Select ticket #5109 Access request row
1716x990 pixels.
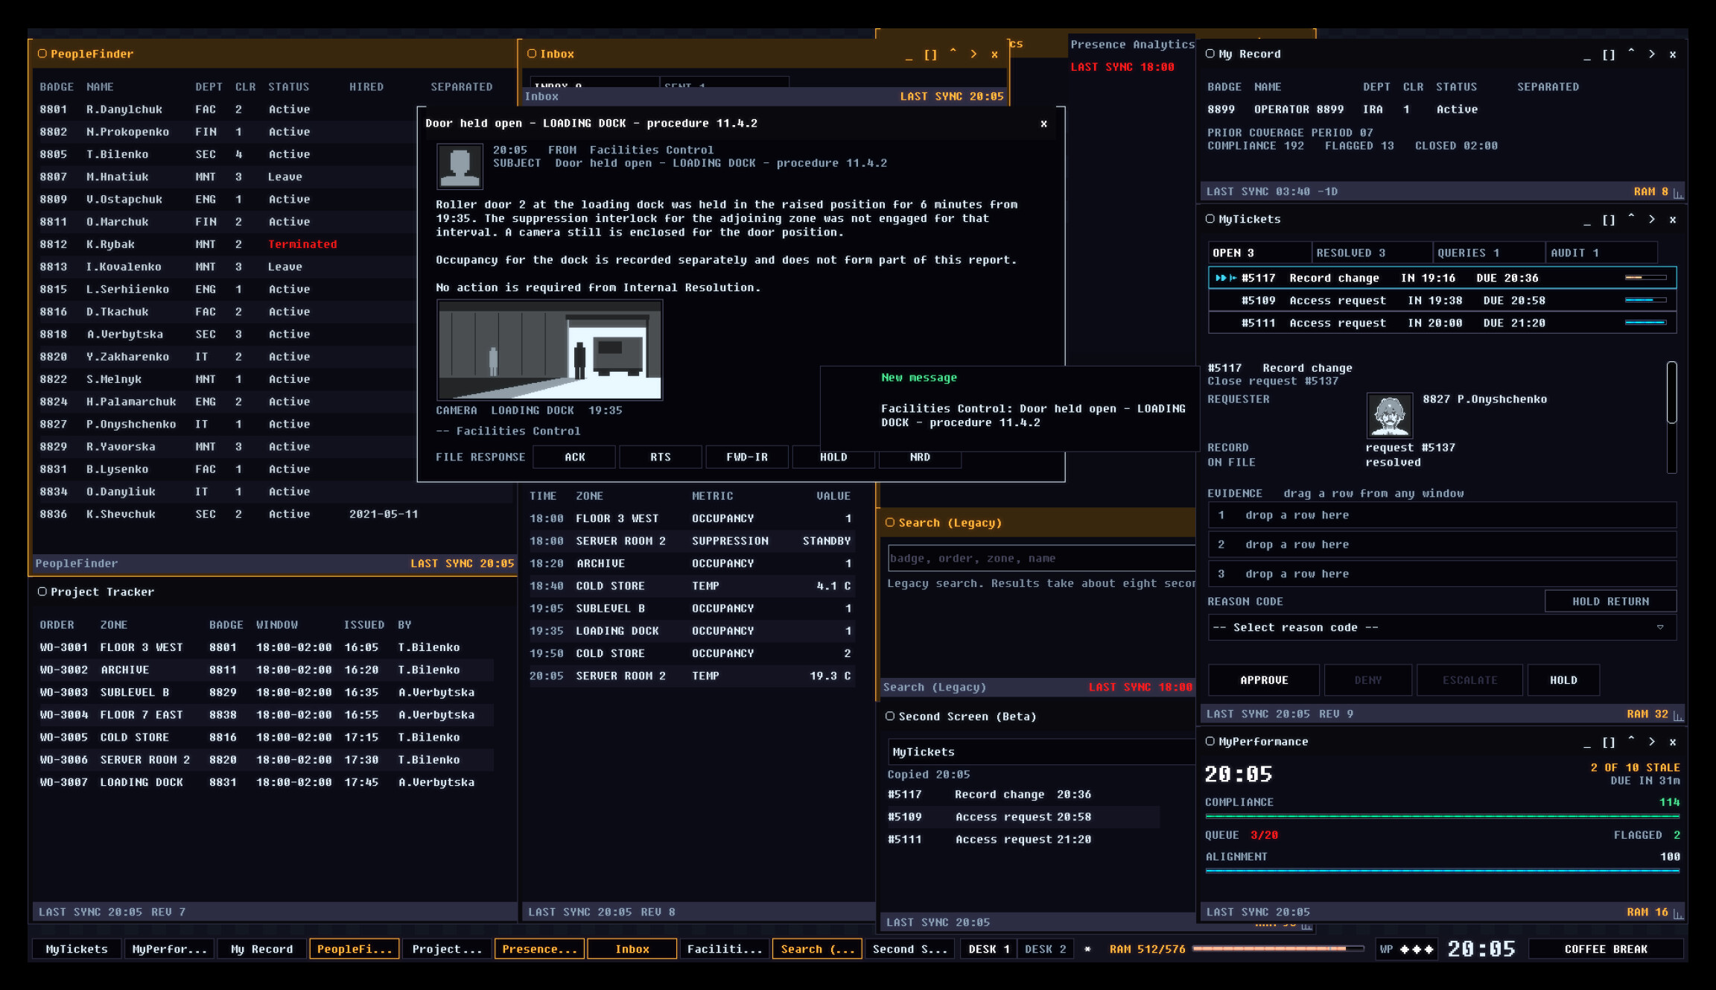[x=1442, y=300]
